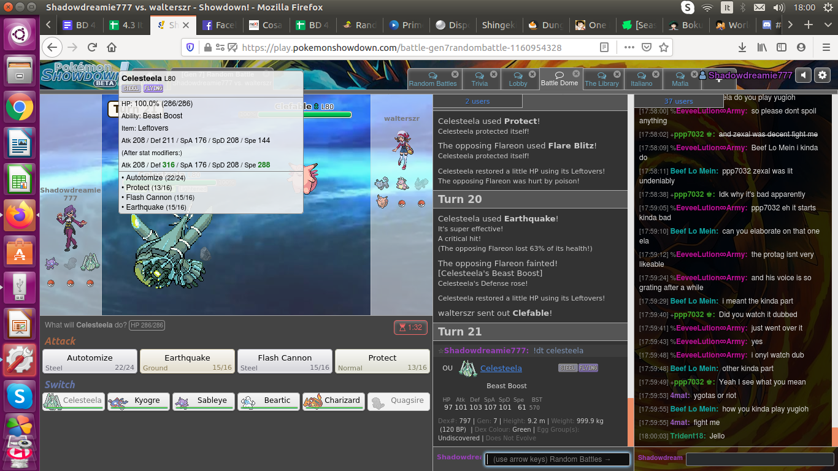The height and width of the screenshot is (471, 838).
Task: Go to the Firefox home page
Action: 112,47
